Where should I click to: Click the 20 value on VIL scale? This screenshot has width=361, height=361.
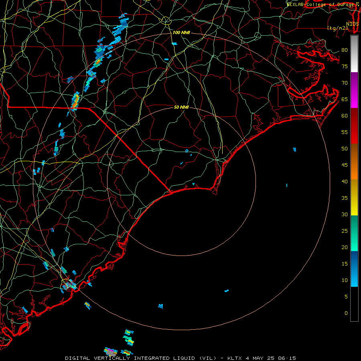pos(345,247)
